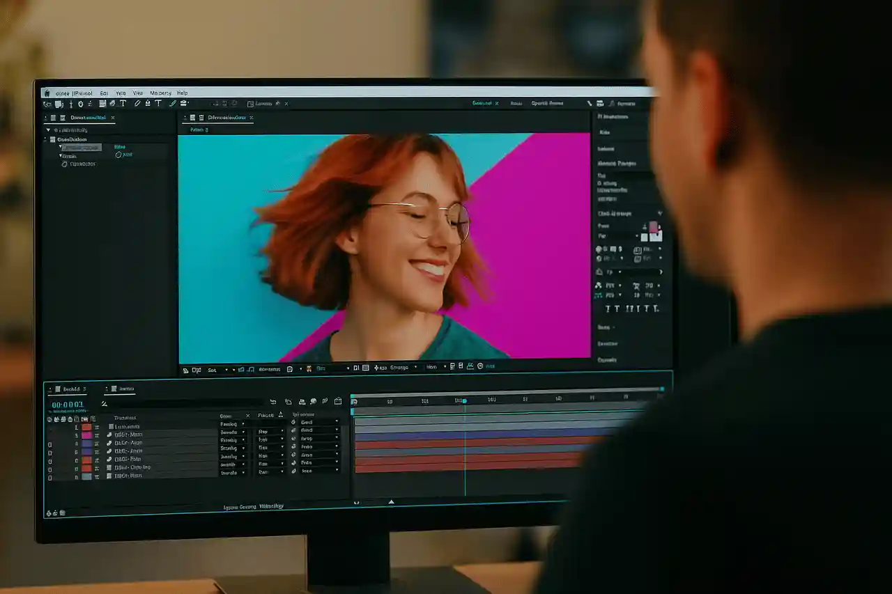Click the Help menu item
Screen dimensions: 892x594
coord(182,92)
